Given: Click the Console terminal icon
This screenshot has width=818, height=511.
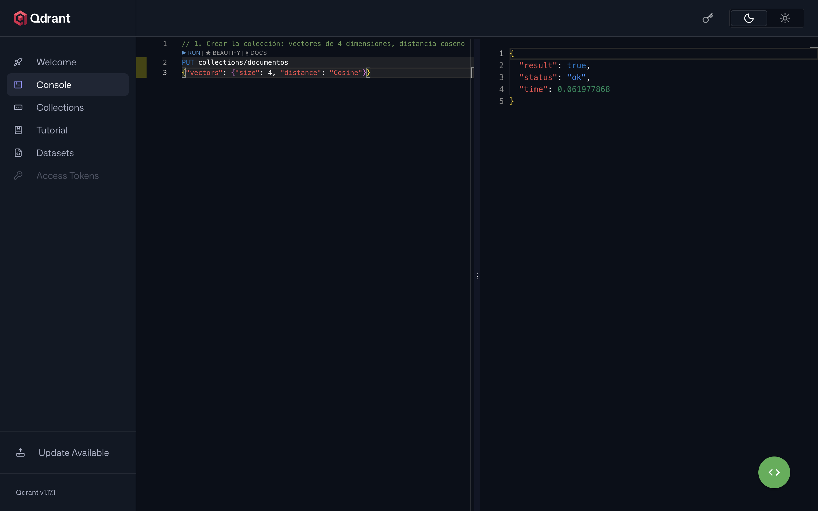Looking at the screenshot, I should (x=18, y=85).
